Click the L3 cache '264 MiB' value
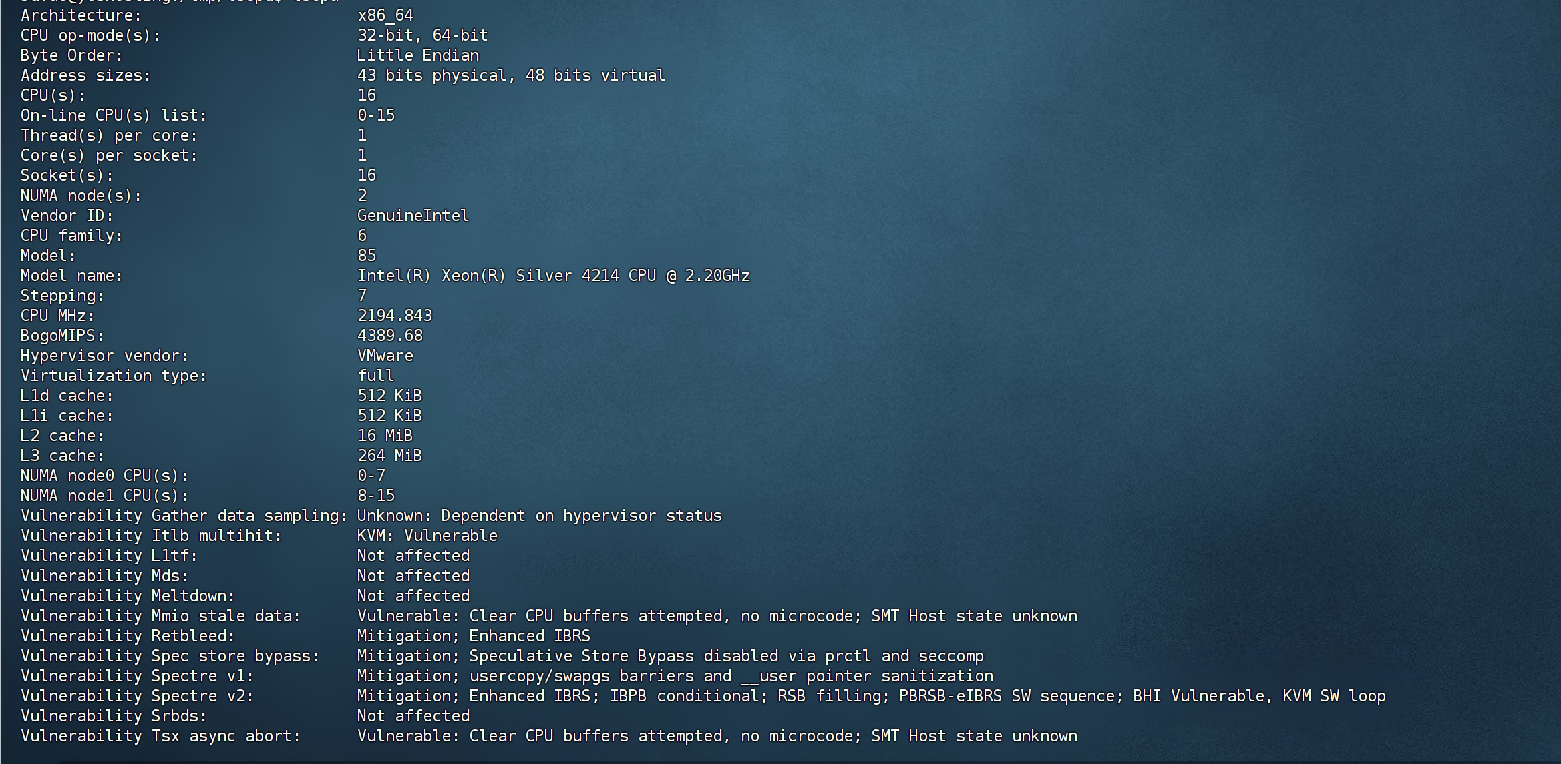 pyautogui.click(x=390, y=456)
